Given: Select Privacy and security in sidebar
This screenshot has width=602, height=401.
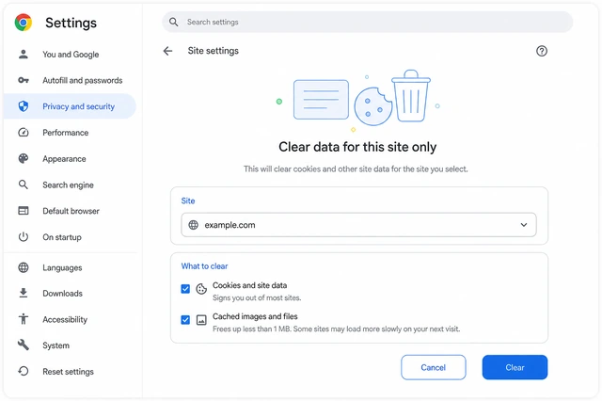Looking at the screenshot, I should point(71,106).
